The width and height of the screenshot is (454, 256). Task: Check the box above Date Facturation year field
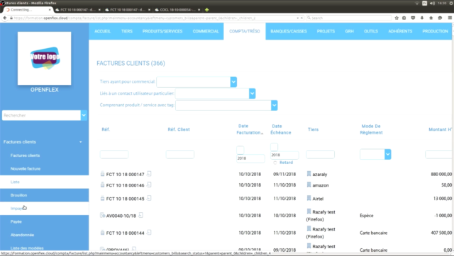pyautogui.click(x=240, y=150)
